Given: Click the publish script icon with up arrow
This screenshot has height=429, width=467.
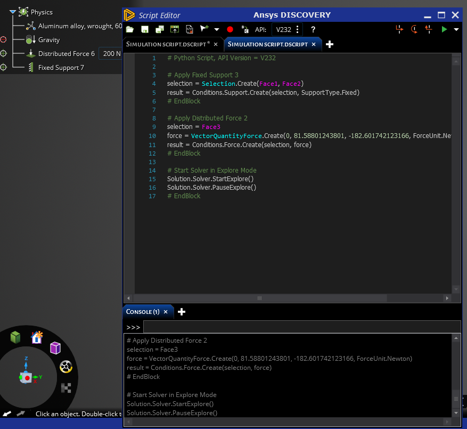Looking at the screenshot, I should 175,29.
